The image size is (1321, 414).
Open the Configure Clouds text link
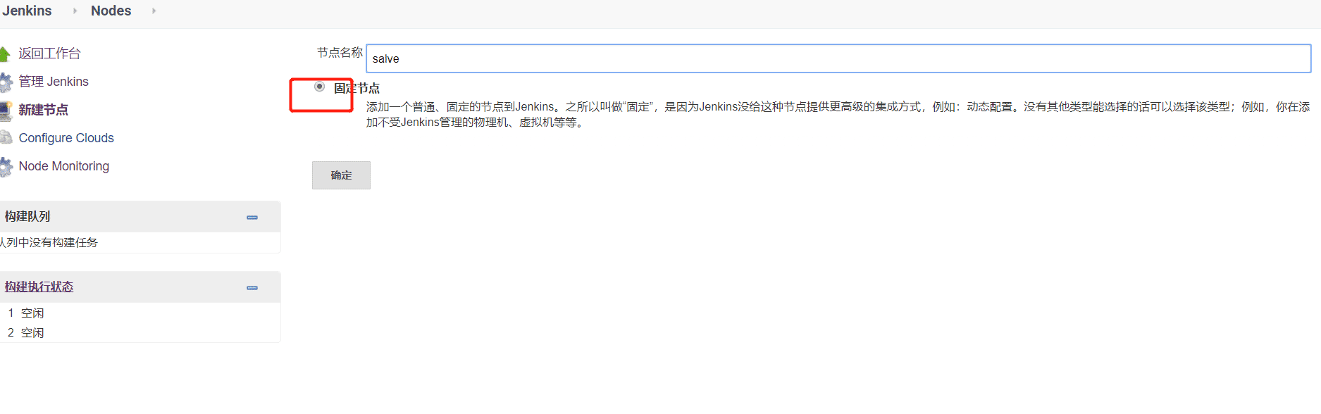(x=66, y=138)
